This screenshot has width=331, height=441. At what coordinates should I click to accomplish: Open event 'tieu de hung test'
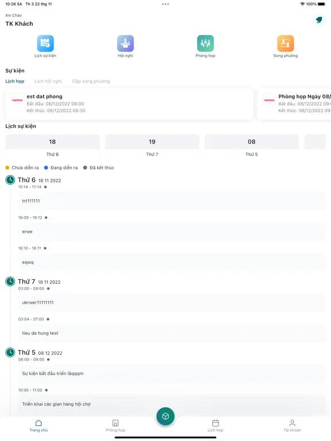(172, 333)
